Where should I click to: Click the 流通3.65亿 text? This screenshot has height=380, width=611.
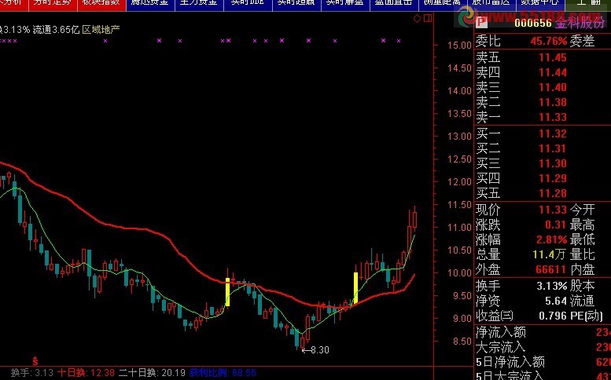56,30
